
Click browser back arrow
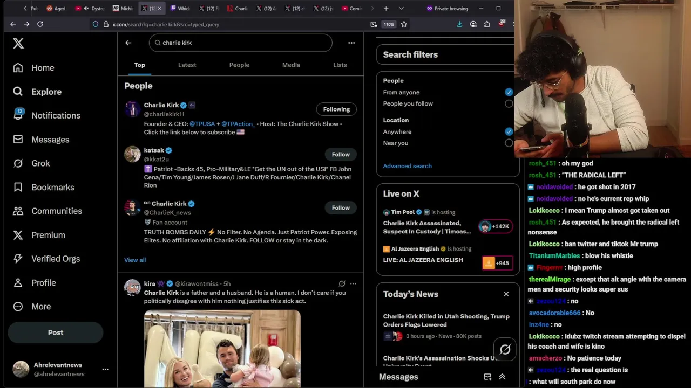point(13,24)
